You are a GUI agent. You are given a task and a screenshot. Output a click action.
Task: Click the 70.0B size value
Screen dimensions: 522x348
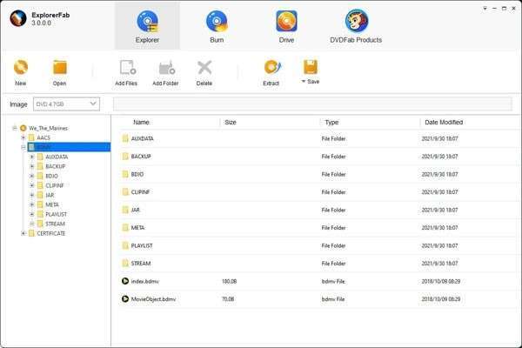[x=228, y=299]
